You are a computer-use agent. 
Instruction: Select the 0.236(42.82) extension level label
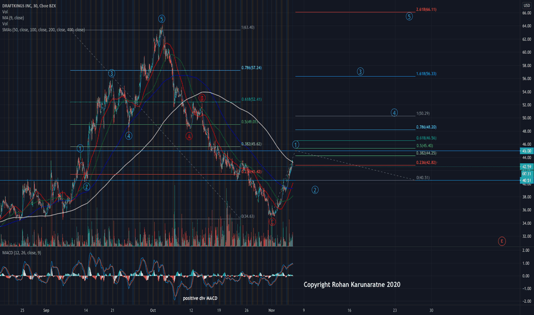click(x=426, y=163)
